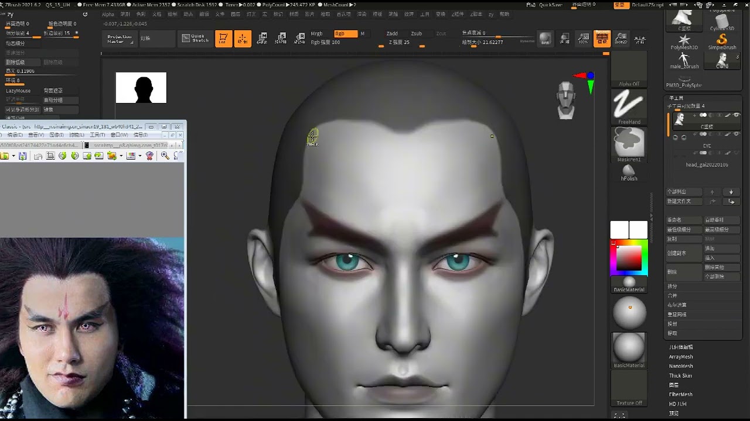This screenshot has width=750, height=421.
Task: Hide the head_gai20220106 subtool via eye icon
Action: click(737, 153)
